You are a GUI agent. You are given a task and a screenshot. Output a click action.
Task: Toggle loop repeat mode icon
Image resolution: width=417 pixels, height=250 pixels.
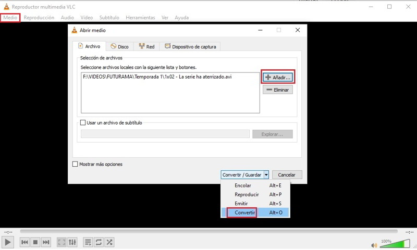click(99, 242)
